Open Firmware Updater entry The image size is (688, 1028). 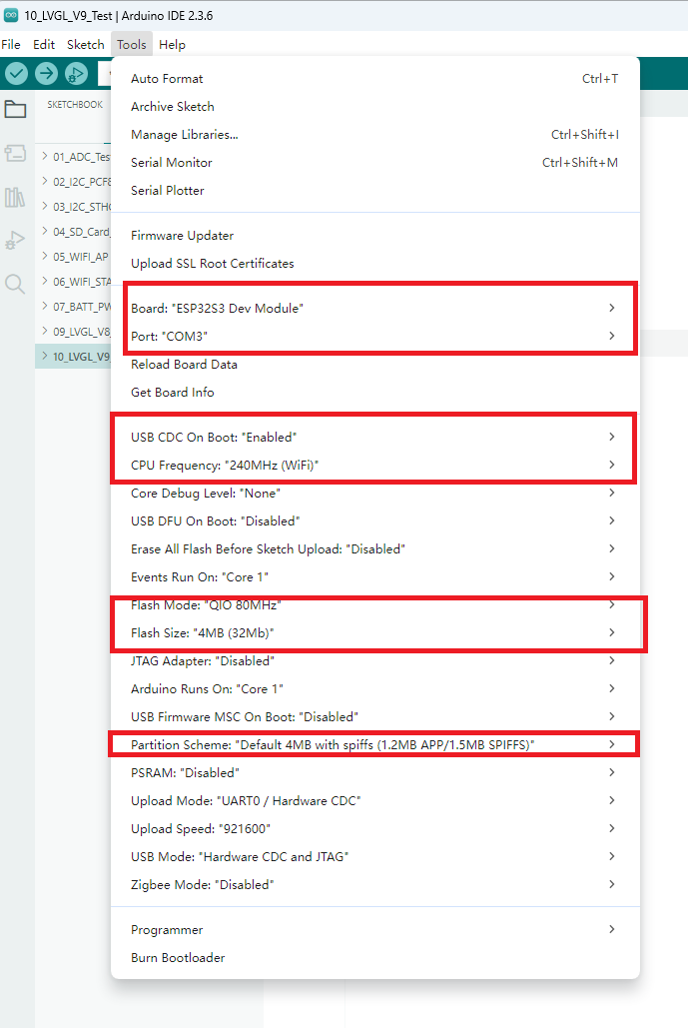pyautogui.click(x=374, y=236)
